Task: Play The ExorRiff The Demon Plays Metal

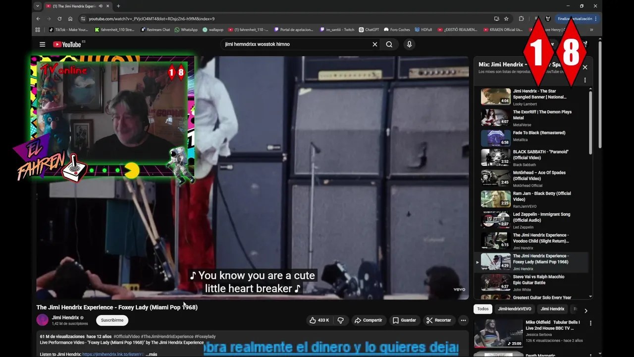Action: click(534, 118)
